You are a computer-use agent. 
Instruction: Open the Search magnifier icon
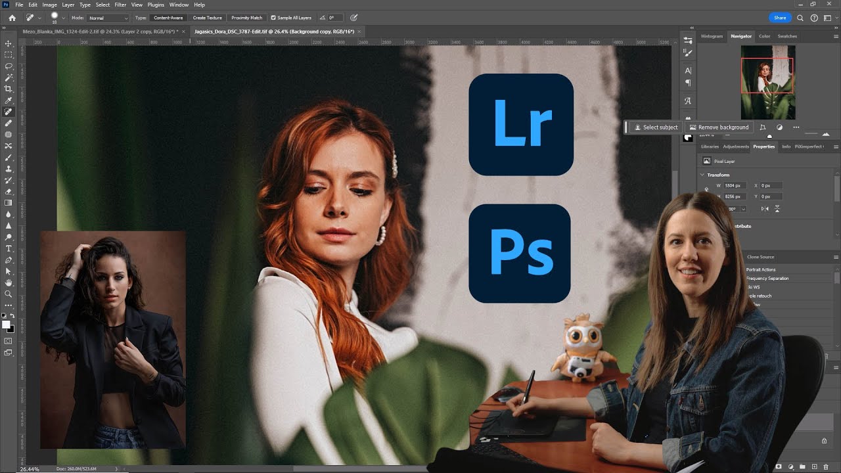(x=800, y=18)
